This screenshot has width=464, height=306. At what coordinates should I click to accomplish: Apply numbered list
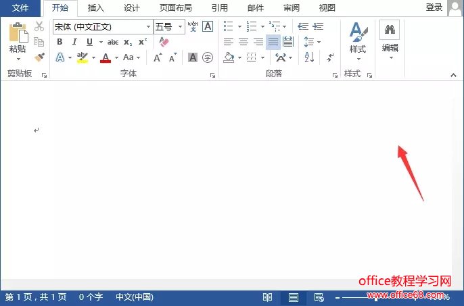(x=252, y=26)
